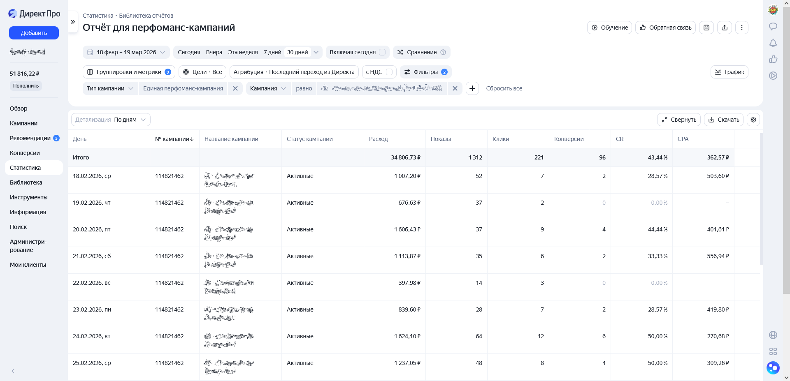The height and width of the screenshot is (381, 790).
Task: Click the График button
Action: (x=729, y=72)
